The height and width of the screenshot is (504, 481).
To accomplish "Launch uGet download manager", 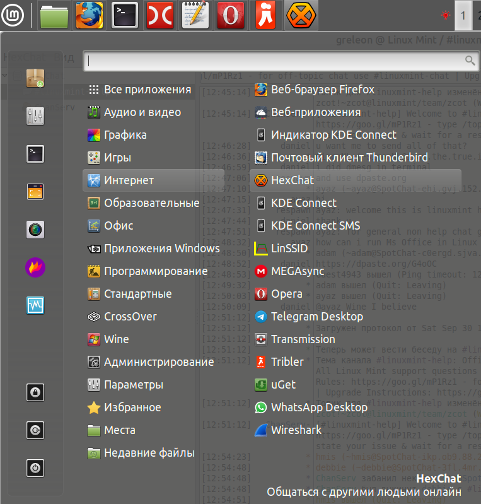I will 356,385.
